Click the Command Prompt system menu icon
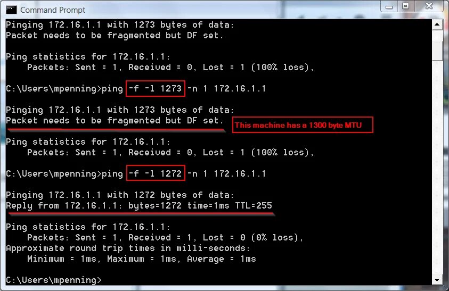Image resolution: width=449 pixels, height=291 pixels. 11,10
